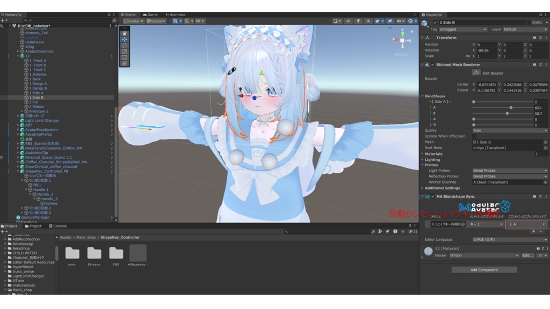Open Transform component help icon
This screenshot has height=309, width=550.
[534, 38]
